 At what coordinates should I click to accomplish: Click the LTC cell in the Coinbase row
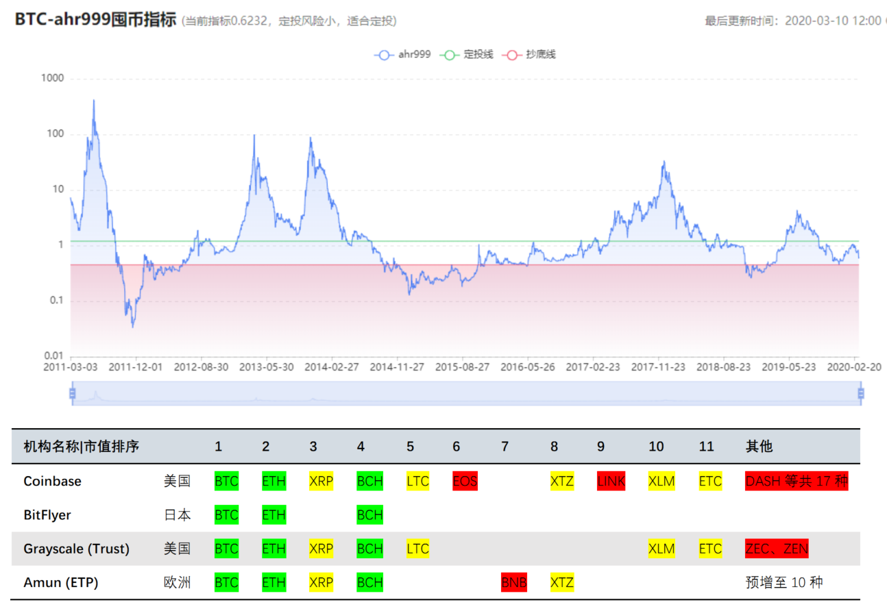tap(417, 481)
